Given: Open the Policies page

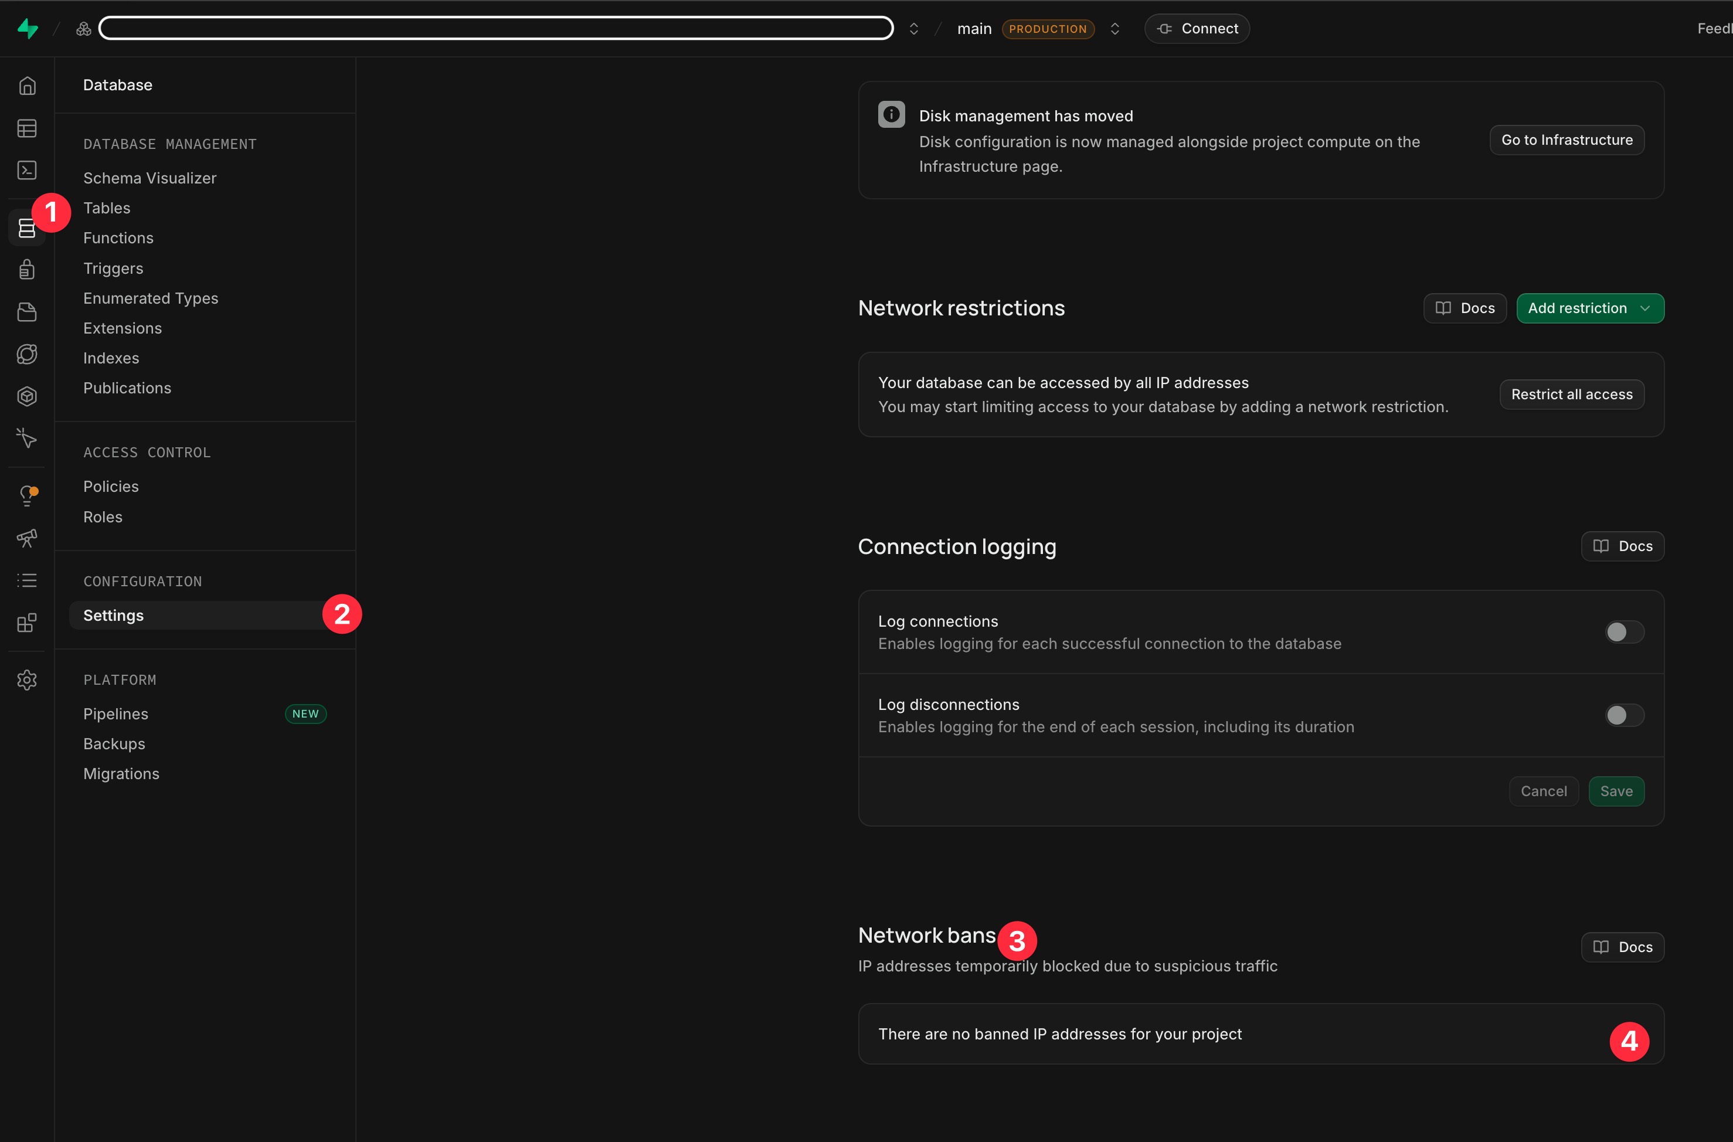Looking at the screenshot, I should click(111, 487).
